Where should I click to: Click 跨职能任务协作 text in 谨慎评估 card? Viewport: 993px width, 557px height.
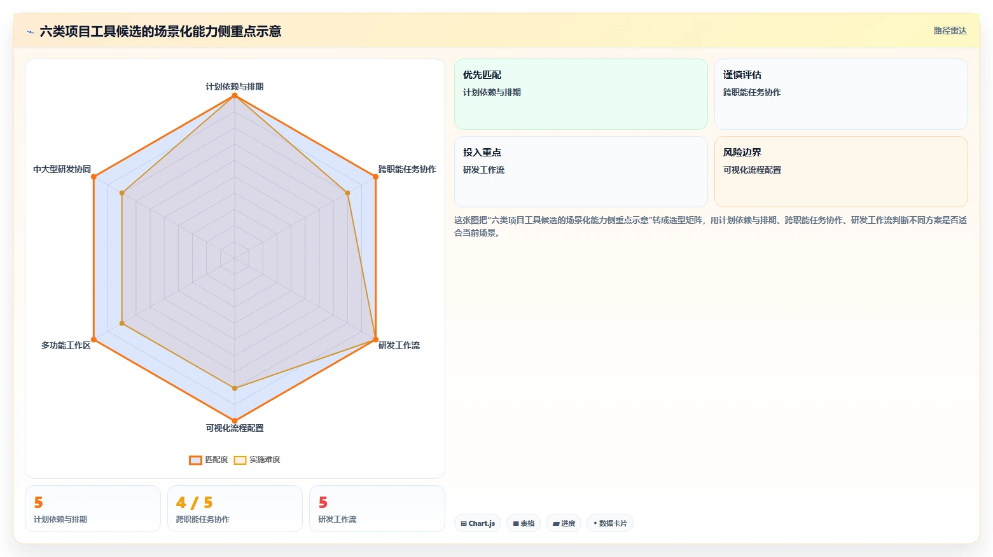[752, 92]
